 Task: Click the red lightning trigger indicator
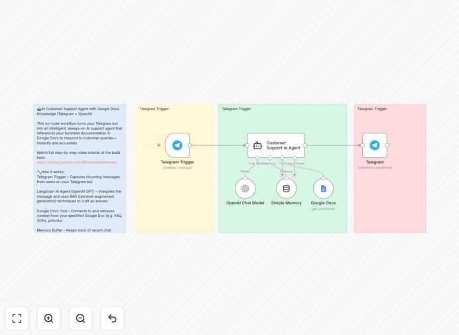[x=159, y=145]
